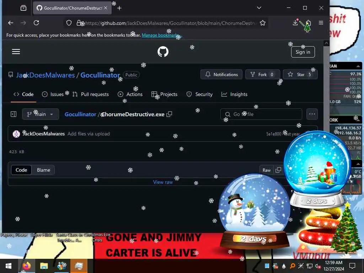Click the View raw link
The width and height of the screenshot is (364, 273).
coord(163,182)
